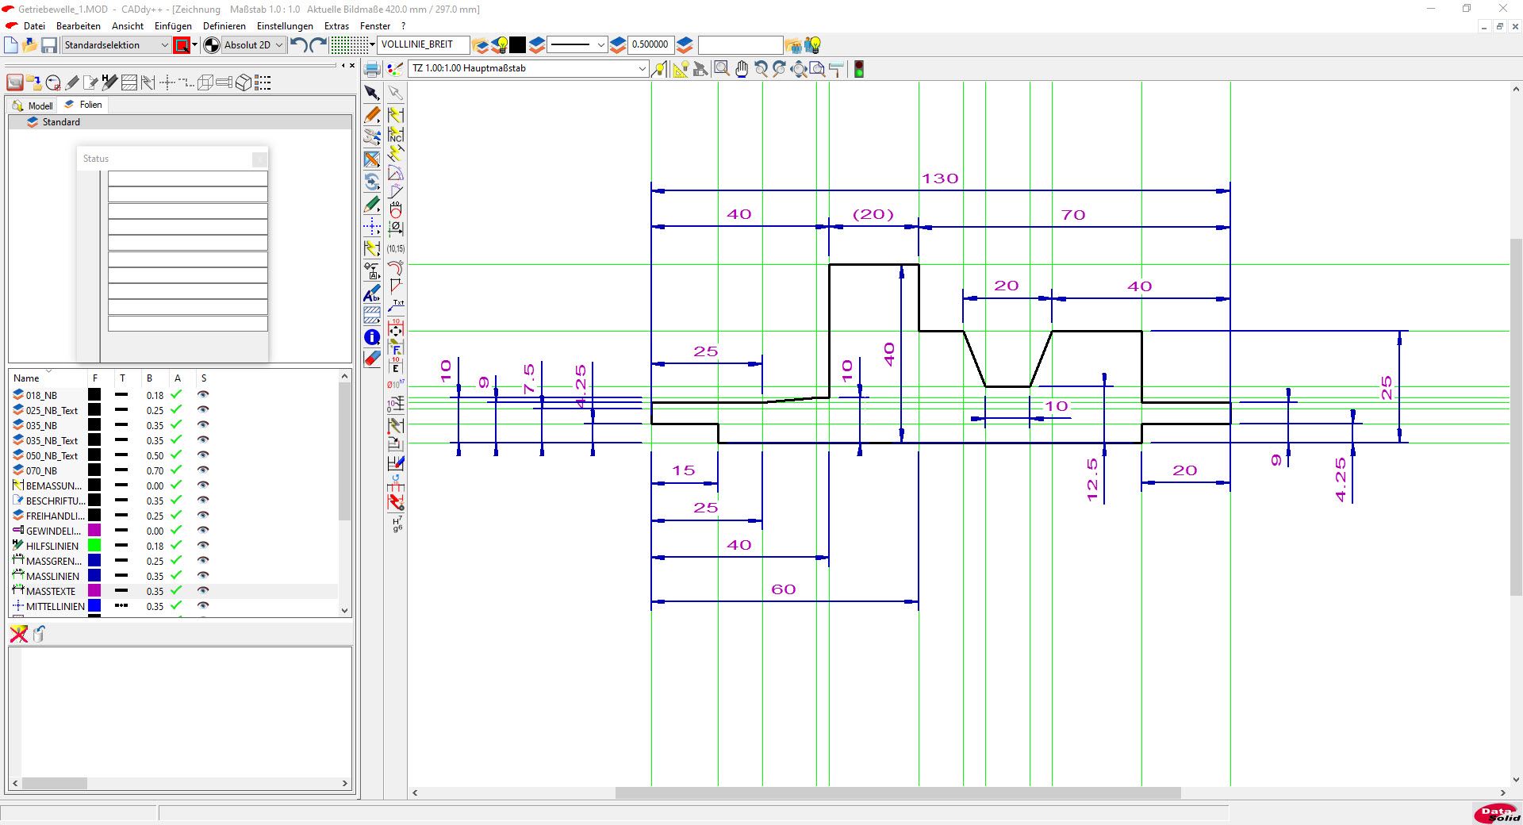Click the green color swatch of HILFSLINIEN
This screenshot has width=1523, height=825.
(x=94, y=546)
